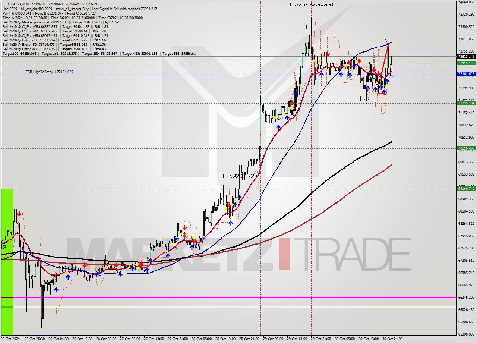Click the '27 Oct 05:00' time axis label
The width and height of the screenshot is (477, 343).
click(130, 339)
